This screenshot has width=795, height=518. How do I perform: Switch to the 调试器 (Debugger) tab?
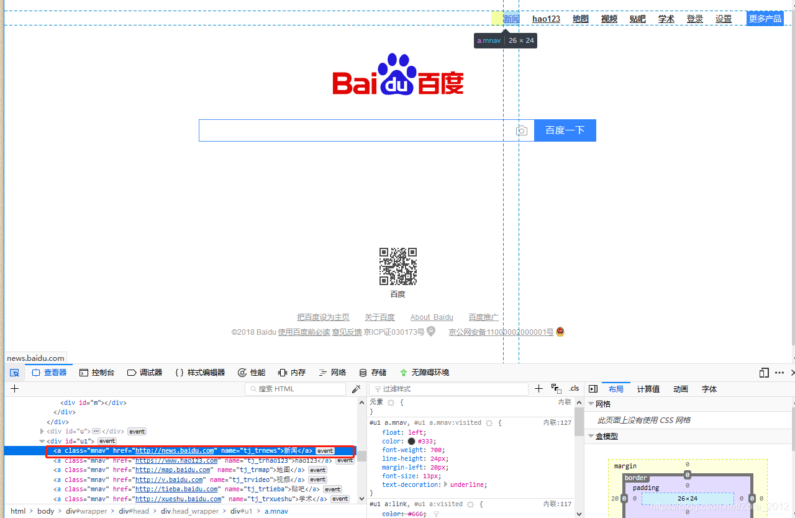click(145, 373)
